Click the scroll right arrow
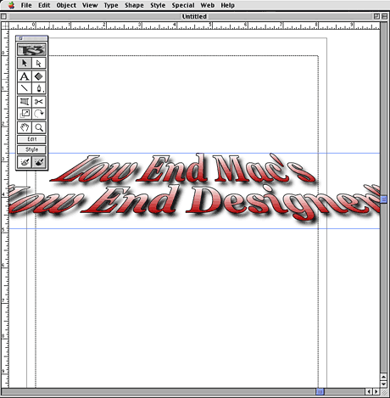The width and height of the screenshot is (390, 398). click(376, 392)
